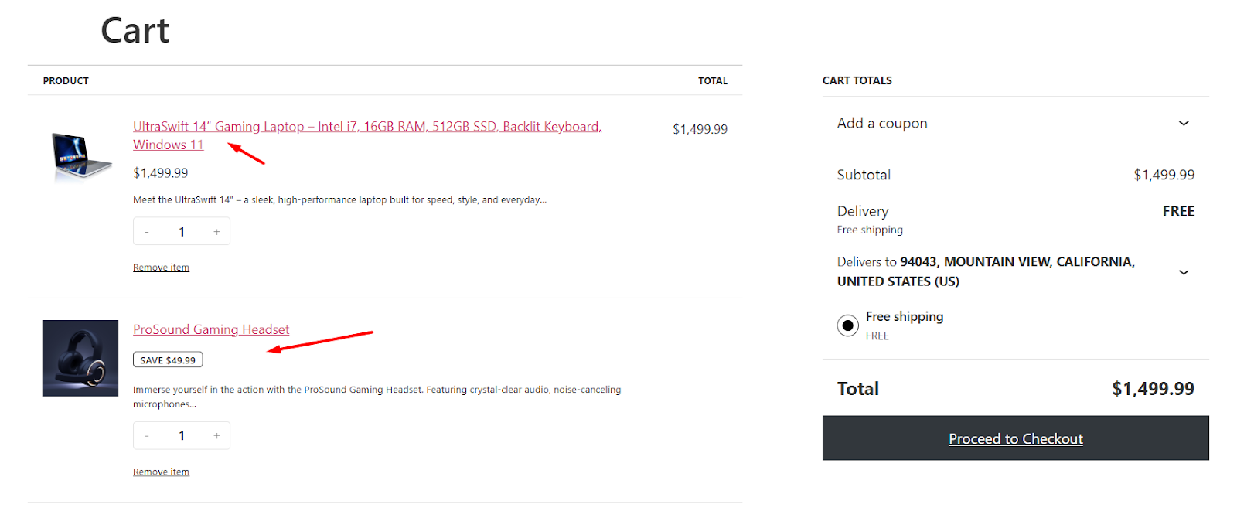This screenshot has width=1237, height=518.
Task: Expand delivery address chevron for Mountain View
Action: click(1184, 272)
